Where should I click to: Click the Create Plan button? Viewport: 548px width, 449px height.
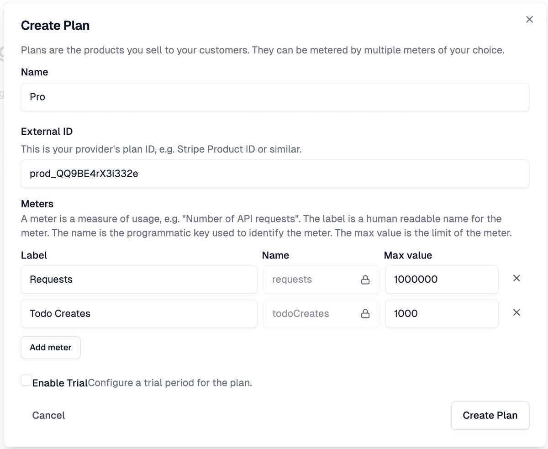point(490,415)
